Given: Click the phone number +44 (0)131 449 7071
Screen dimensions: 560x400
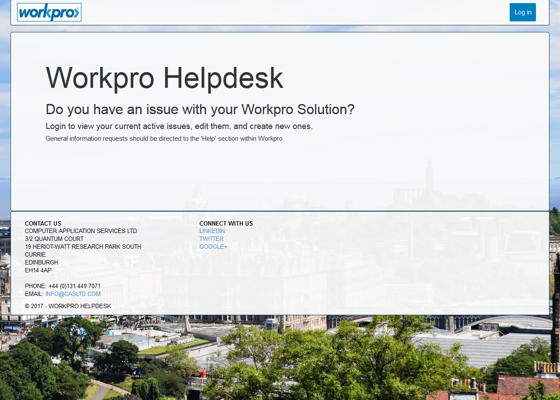Looking at the screenshot, I should pos(74,286).
